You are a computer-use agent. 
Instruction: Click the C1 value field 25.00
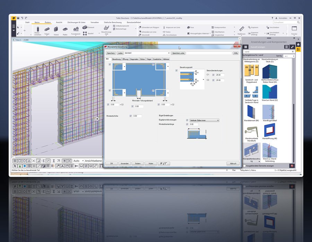click(x=220, y=75)
